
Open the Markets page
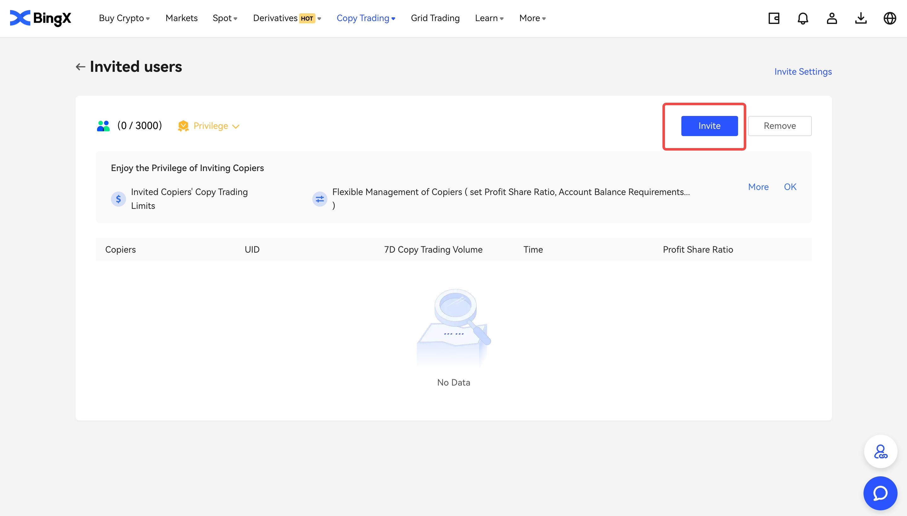[x=182, y=18]
